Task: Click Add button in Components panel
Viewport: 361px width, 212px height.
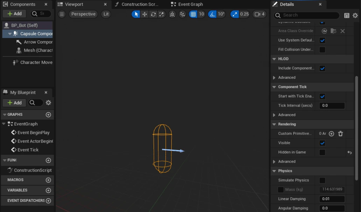Action: [14, 14]
